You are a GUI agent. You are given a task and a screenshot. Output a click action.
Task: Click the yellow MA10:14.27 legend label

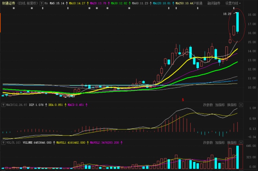(77, 3)
